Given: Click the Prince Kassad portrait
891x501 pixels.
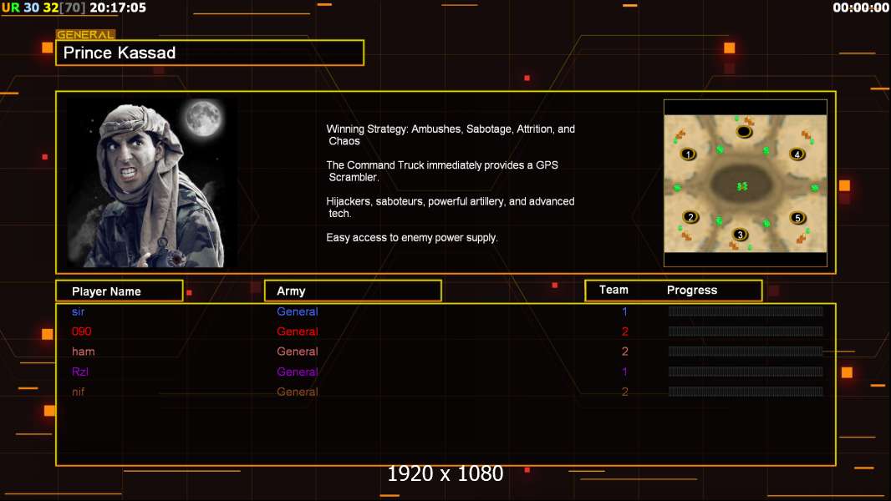Looking at the screenshot, I should 153,183.
